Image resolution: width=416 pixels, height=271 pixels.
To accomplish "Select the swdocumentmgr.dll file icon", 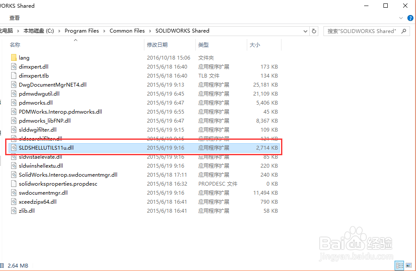I will click(x=14, y=193).
